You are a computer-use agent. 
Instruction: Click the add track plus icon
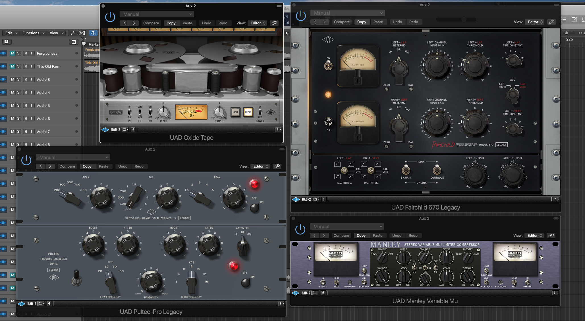(7, 42)
